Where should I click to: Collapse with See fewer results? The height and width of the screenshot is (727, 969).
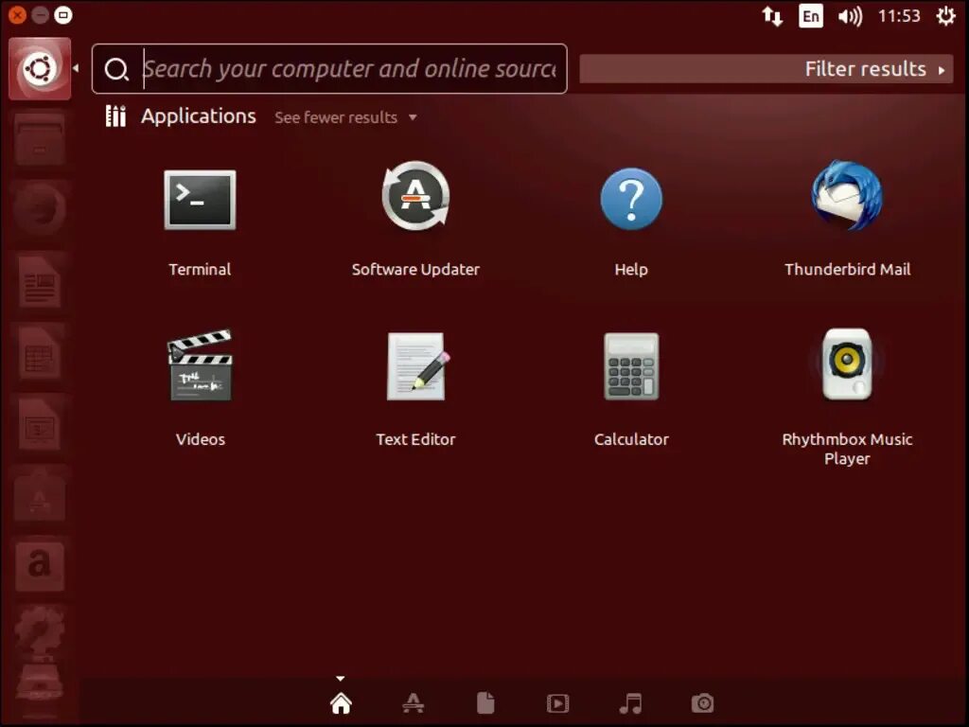pos(345,117)
